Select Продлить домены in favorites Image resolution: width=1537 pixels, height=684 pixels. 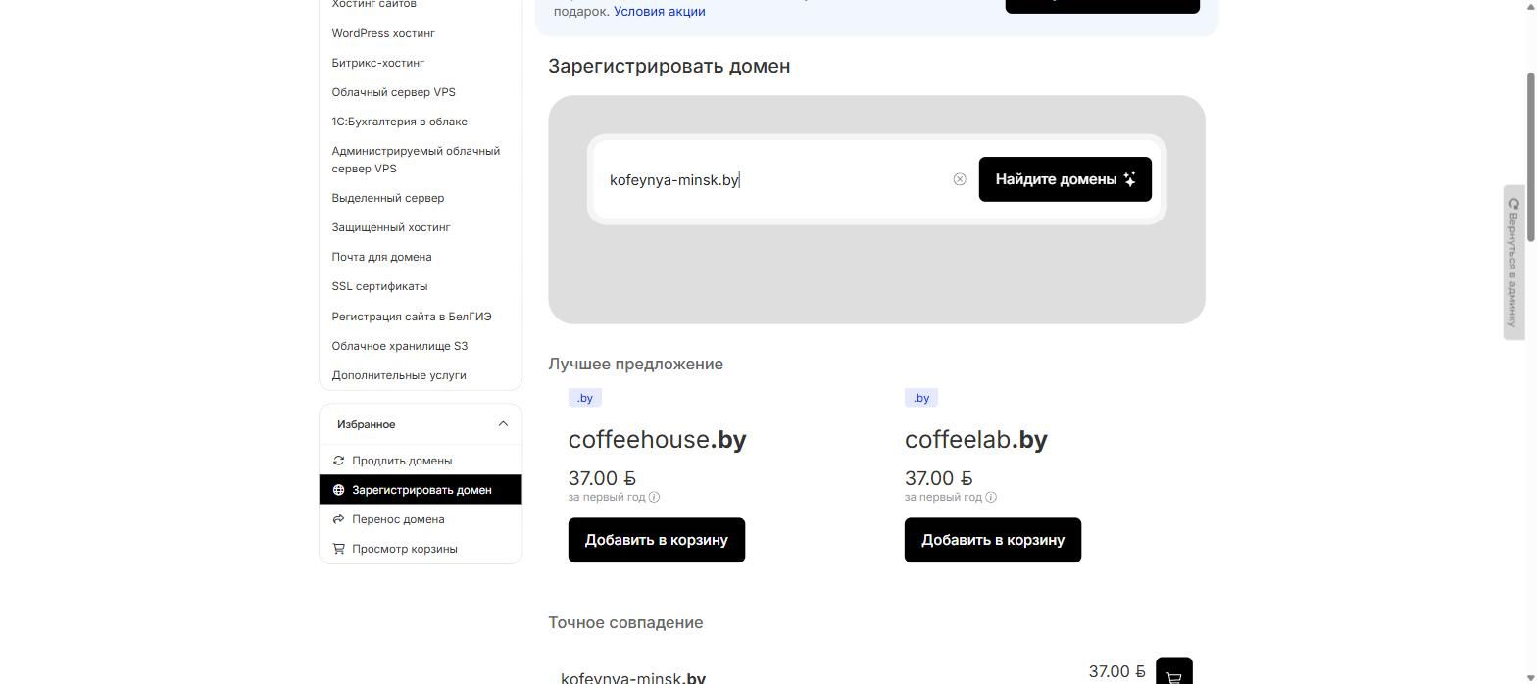click(421, 461)
